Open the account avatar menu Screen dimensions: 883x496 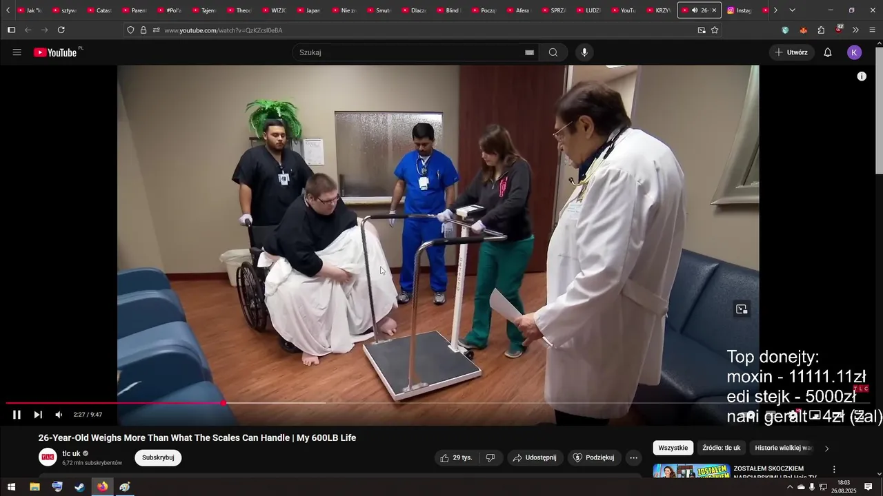[x=854, y=52]
